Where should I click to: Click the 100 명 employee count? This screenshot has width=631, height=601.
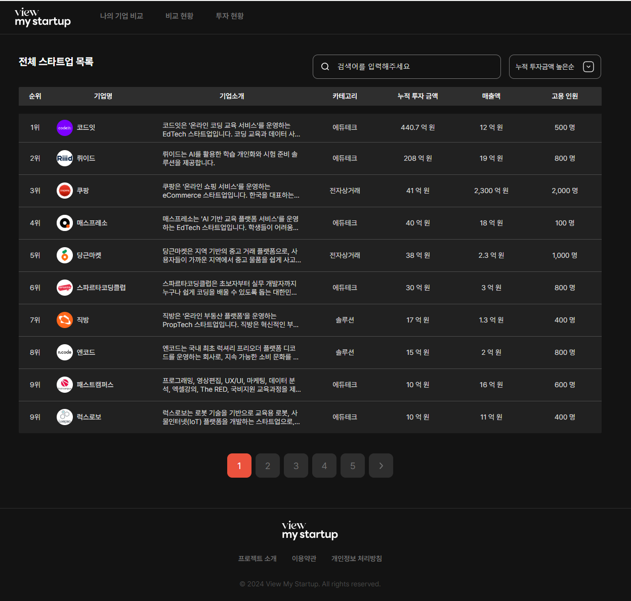tap(565, 223)
